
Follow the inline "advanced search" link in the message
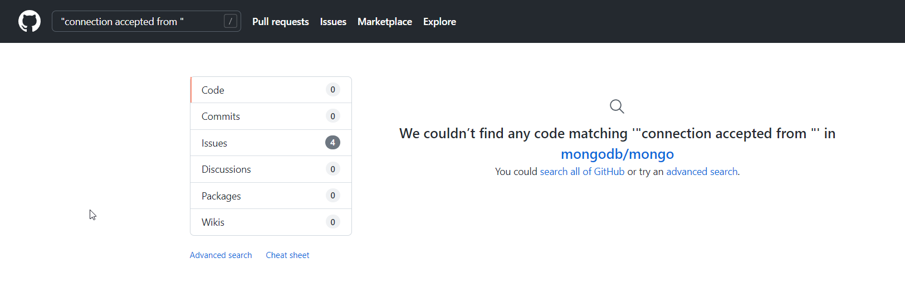tap(702, 172)
